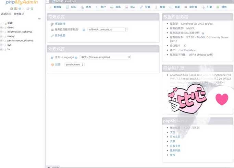234x168 pixels.
Task: Expand the tw database node
Action: pyautogui.click(x=1, y=49)
